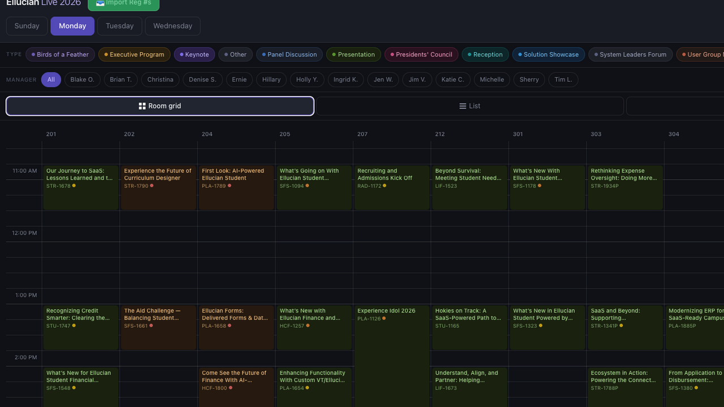Open Experience Idol 2026 session

pos(392,356)
